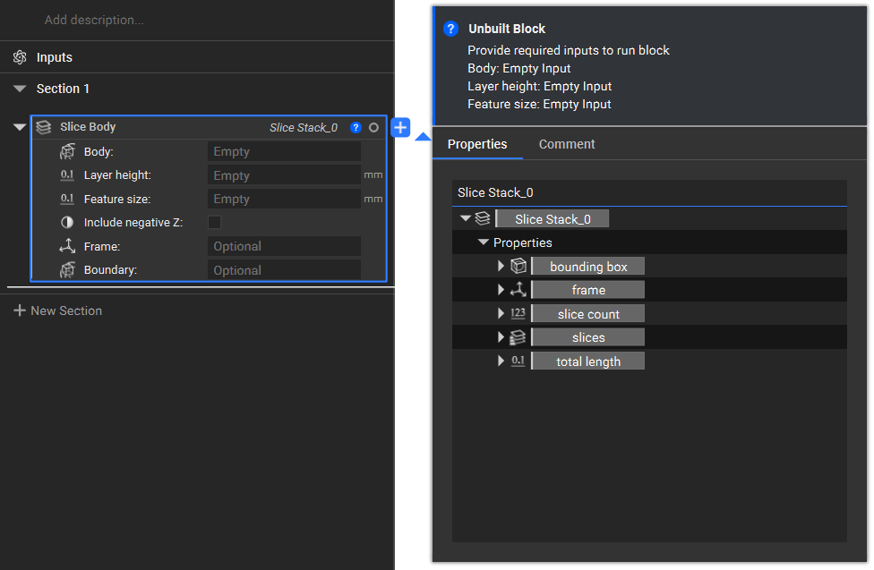This screenshot has width=874, height=570.
Task: Toggle the Slice Body output circle indicator
Action: pos(373,128)
